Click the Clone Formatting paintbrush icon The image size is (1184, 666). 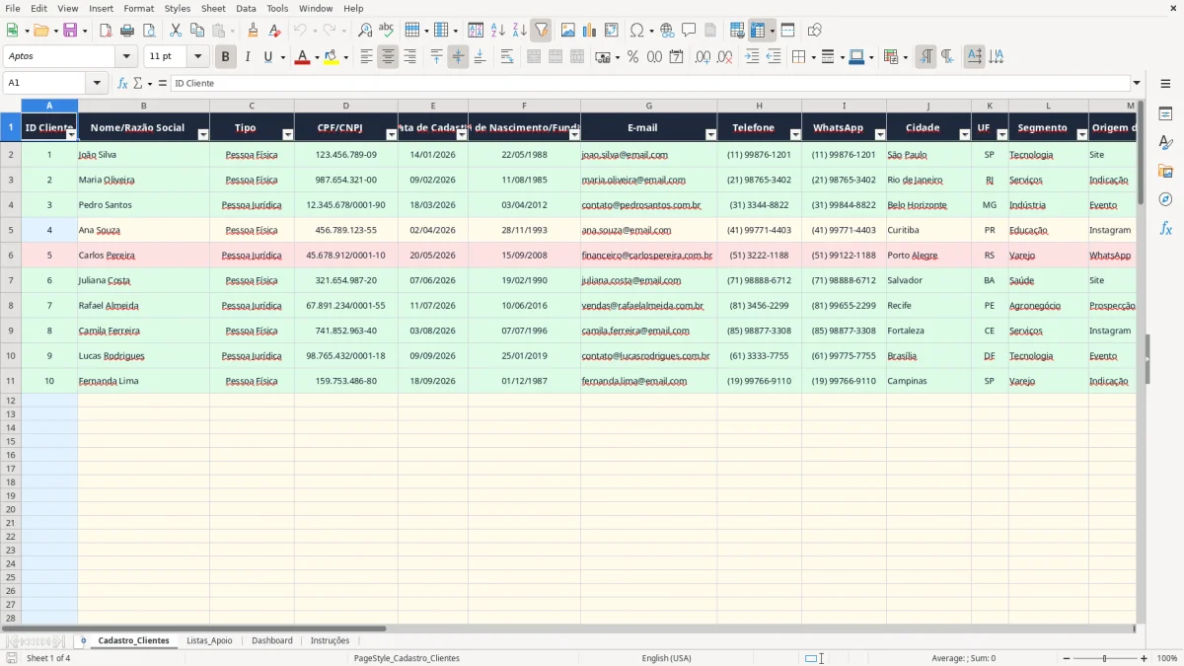253,31
